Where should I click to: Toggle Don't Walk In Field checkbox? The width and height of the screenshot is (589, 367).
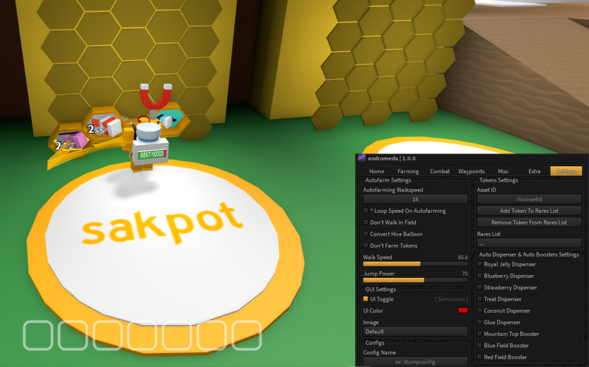coord(365,223)
